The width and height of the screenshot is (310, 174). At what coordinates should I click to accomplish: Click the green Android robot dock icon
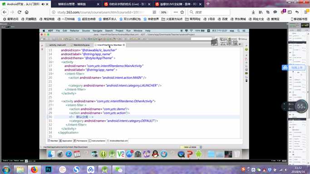199,154
